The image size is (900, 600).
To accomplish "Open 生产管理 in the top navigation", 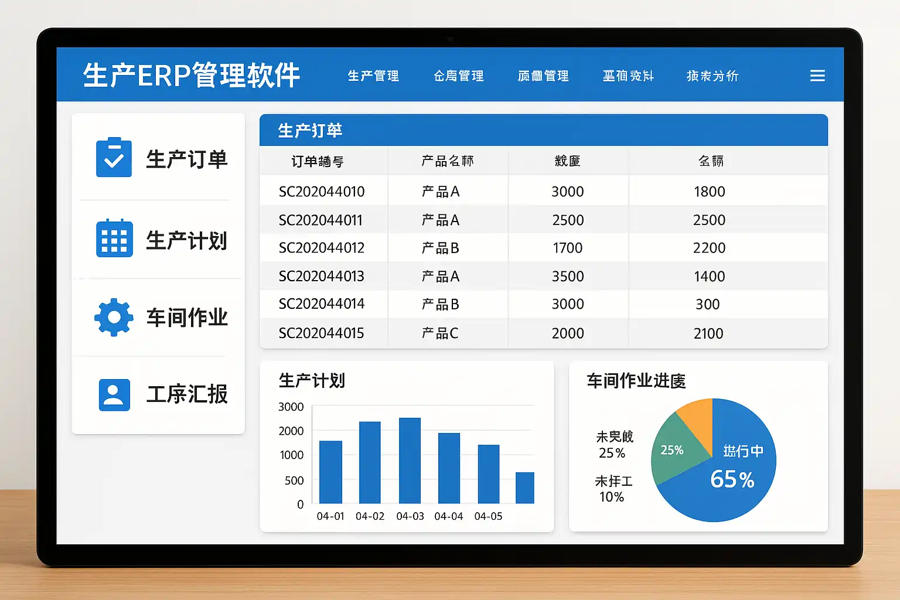I will coord(373,76).
